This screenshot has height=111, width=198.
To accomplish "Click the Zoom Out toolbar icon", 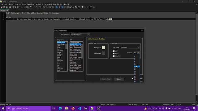I will [47, 7].
